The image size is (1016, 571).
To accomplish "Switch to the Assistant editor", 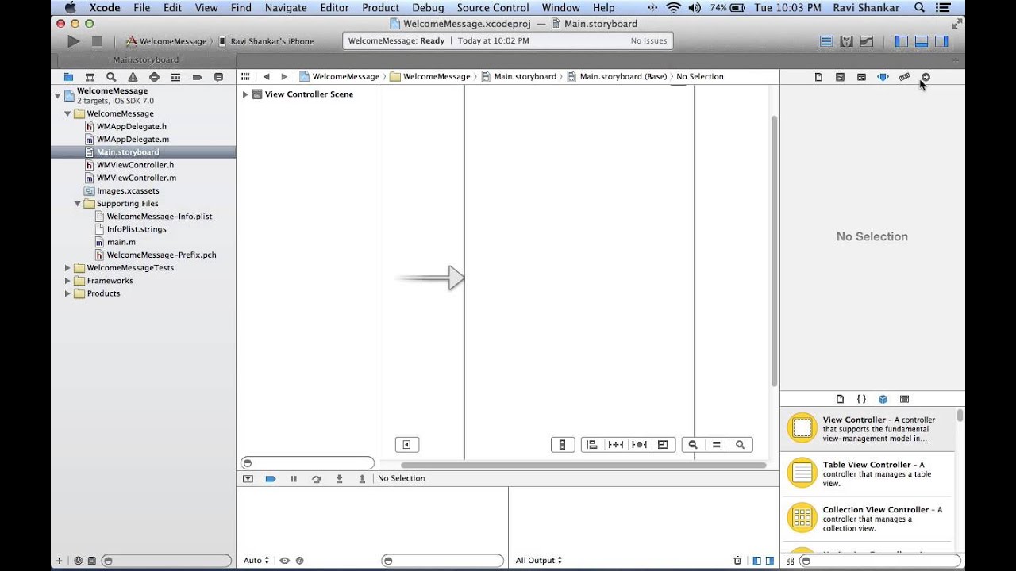I will tap(846, 41).
